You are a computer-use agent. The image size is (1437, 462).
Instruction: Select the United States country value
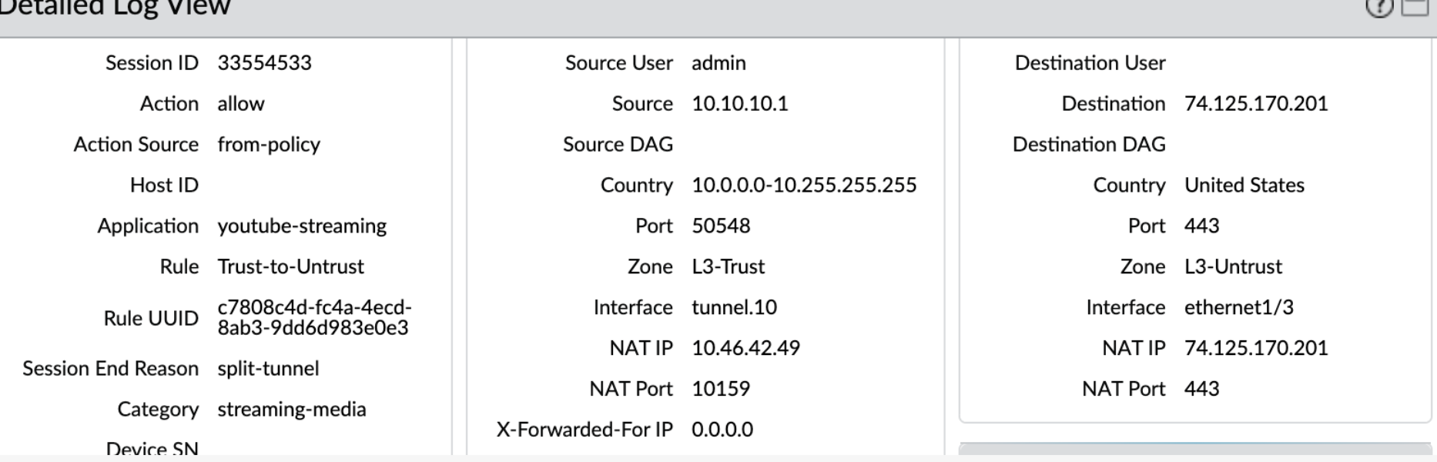[x=1244, y=186]
